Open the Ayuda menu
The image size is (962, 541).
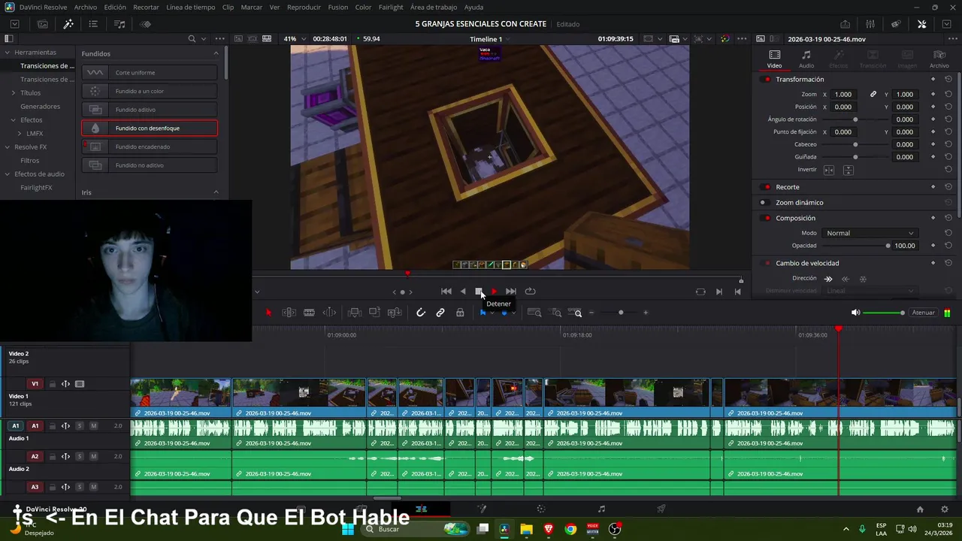point(474,7)
